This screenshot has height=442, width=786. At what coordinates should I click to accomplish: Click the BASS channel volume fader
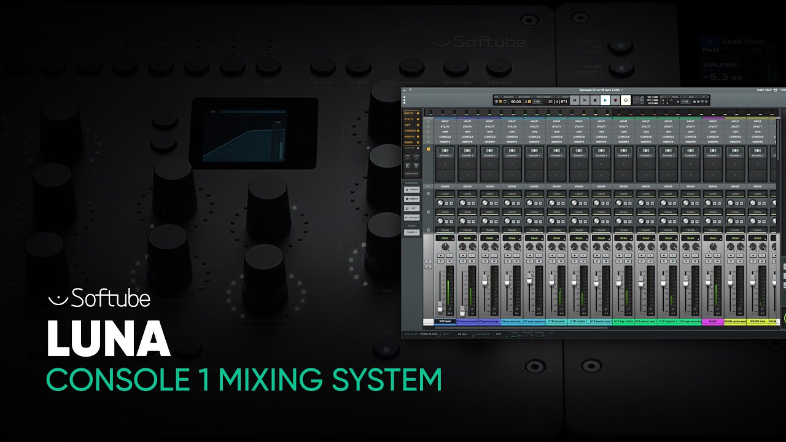click(x=708, y=281)
